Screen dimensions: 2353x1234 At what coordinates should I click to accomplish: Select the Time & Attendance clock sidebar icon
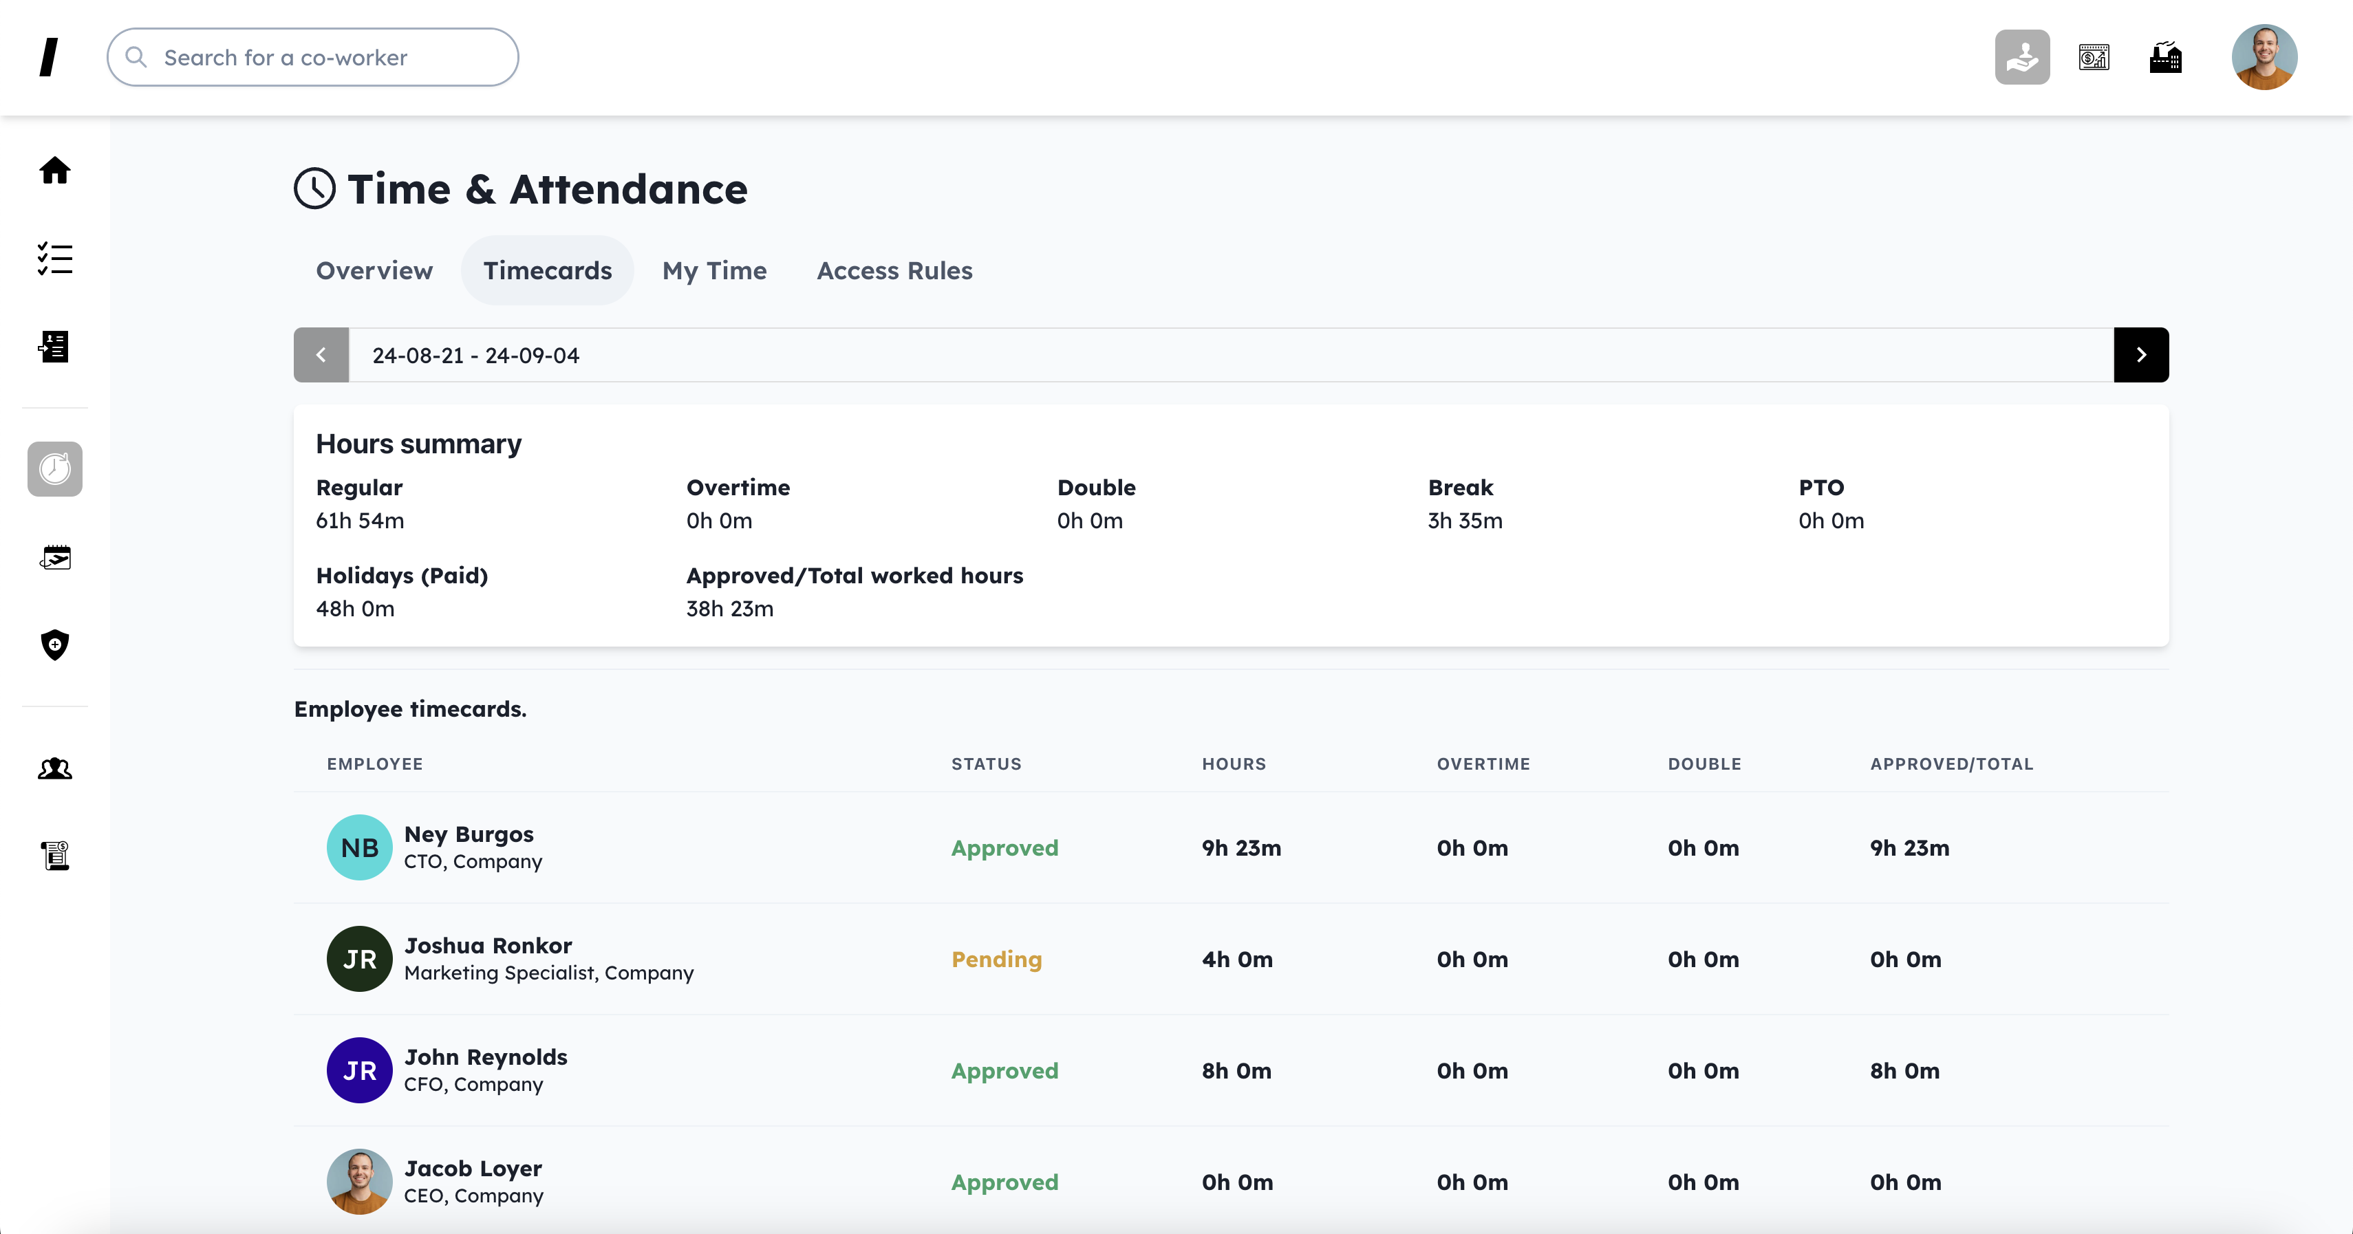[55, 468]
